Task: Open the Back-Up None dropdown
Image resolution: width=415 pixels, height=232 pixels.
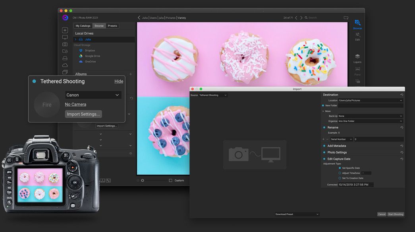Action: coord(371,116)
